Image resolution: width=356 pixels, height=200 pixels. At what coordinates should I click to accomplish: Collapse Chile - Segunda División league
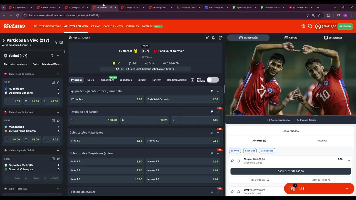(x=58, y=151)
